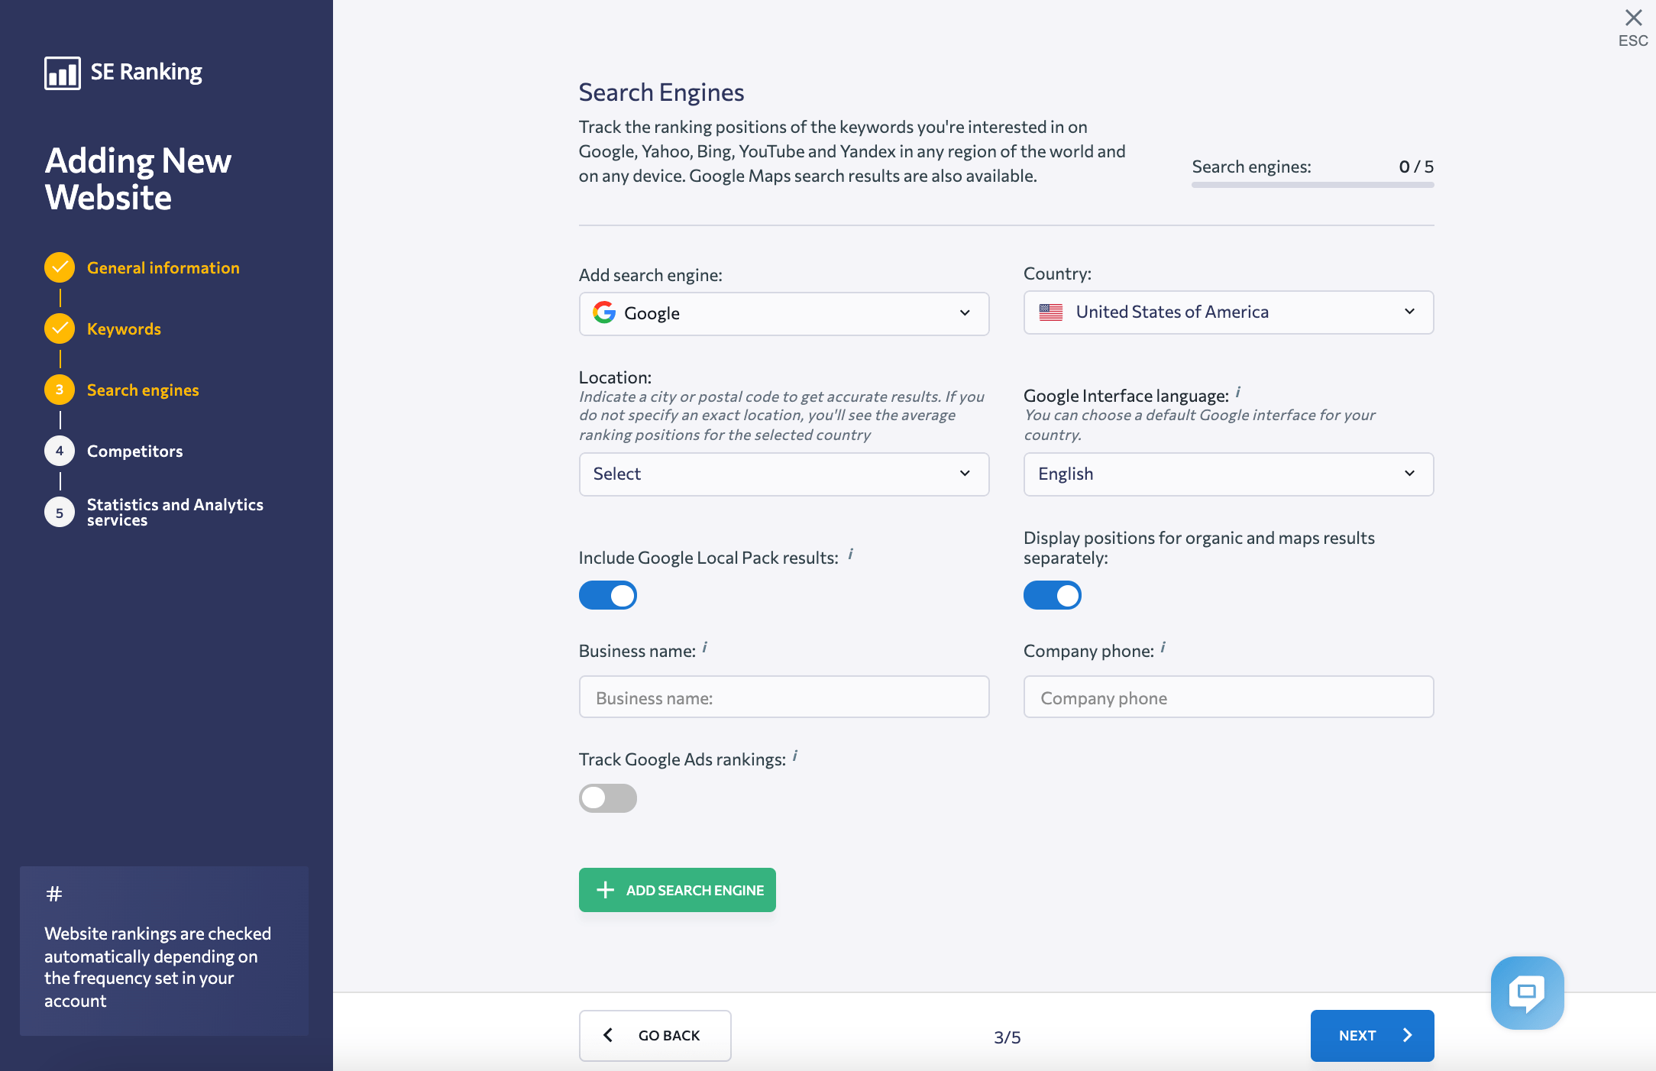The height and width of the screenshot is (1071, 1656).
Task: Click step 5 circle icon
Action: point(60,512)
